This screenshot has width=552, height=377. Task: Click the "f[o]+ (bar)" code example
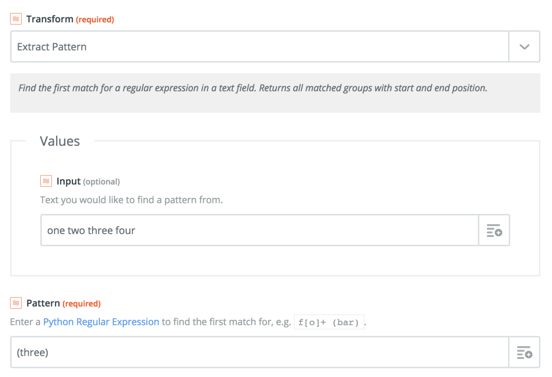[x=329, y=322]
